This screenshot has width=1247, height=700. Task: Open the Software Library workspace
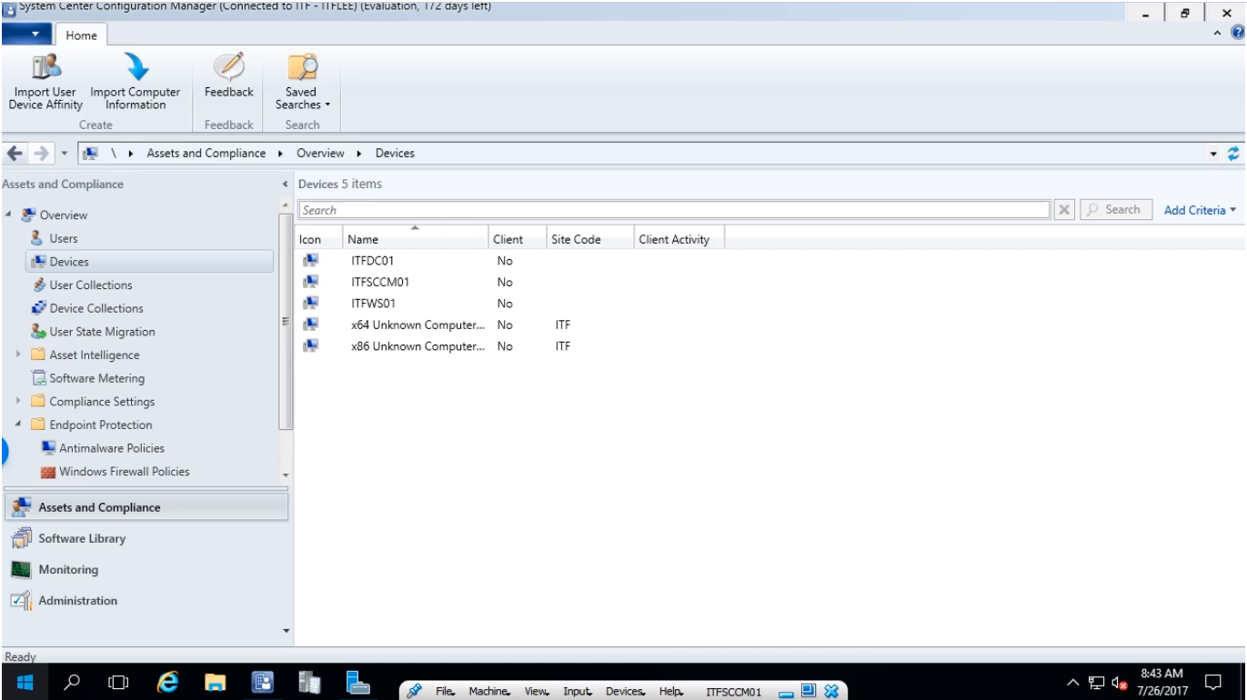point(82,539)
